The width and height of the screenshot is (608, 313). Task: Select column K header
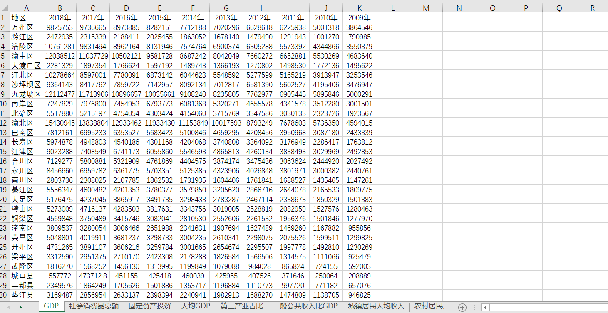click(x=360, y=8)
